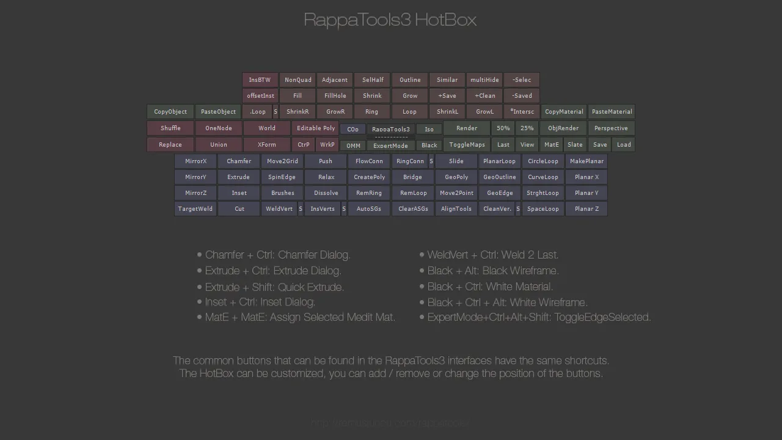Switch viewport to World mode

click(266, 128)
